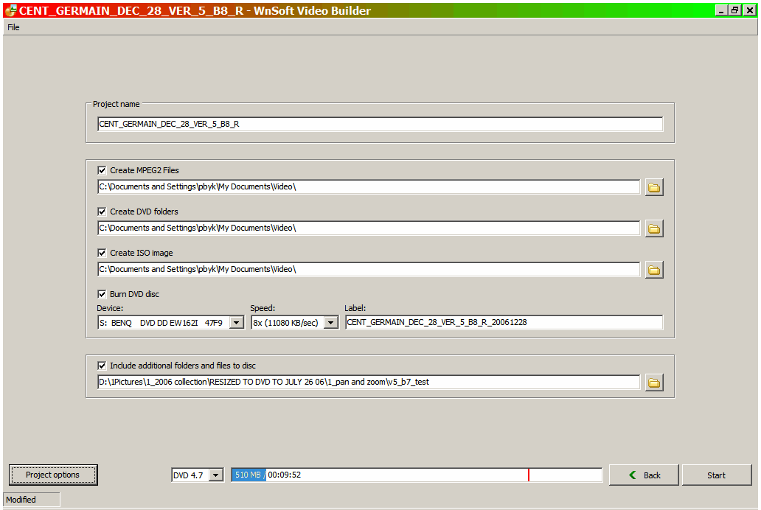Browse for additional folders and files

click(x=654, y=382)
